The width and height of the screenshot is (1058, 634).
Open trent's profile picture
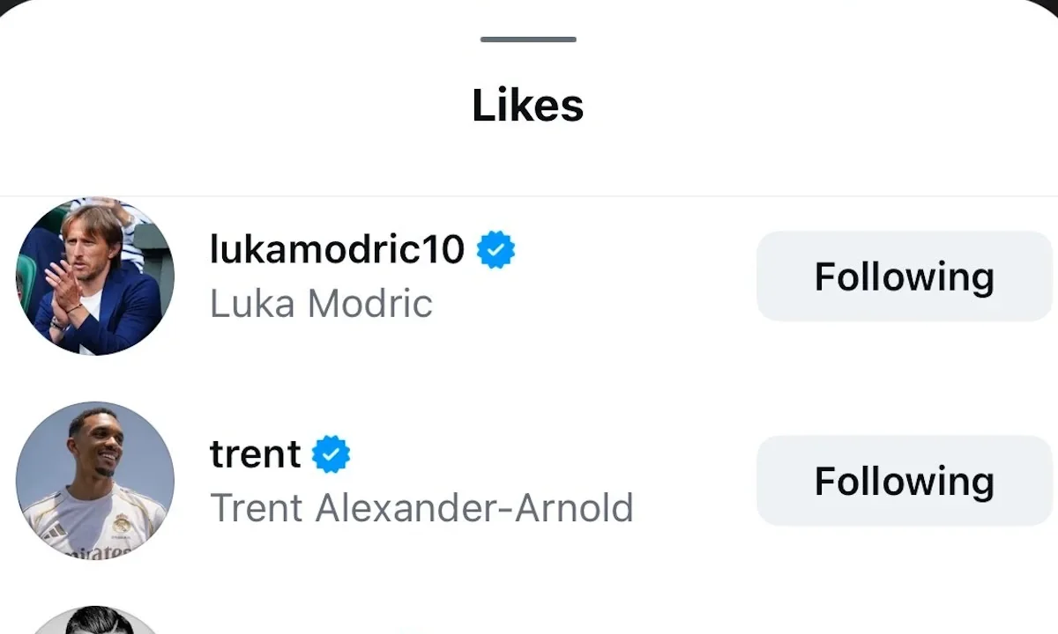(95, 481)
